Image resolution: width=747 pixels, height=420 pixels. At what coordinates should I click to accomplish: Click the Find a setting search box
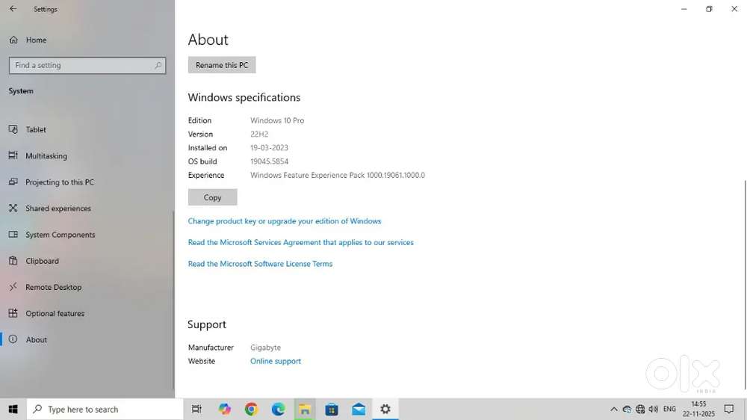(82, 66)
